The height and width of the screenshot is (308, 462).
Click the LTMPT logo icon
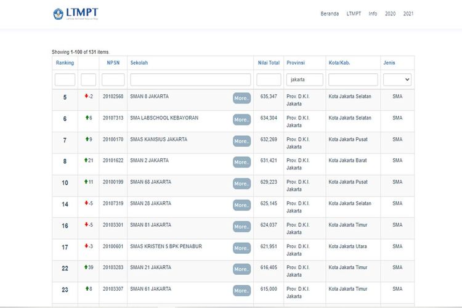point(59,14)
